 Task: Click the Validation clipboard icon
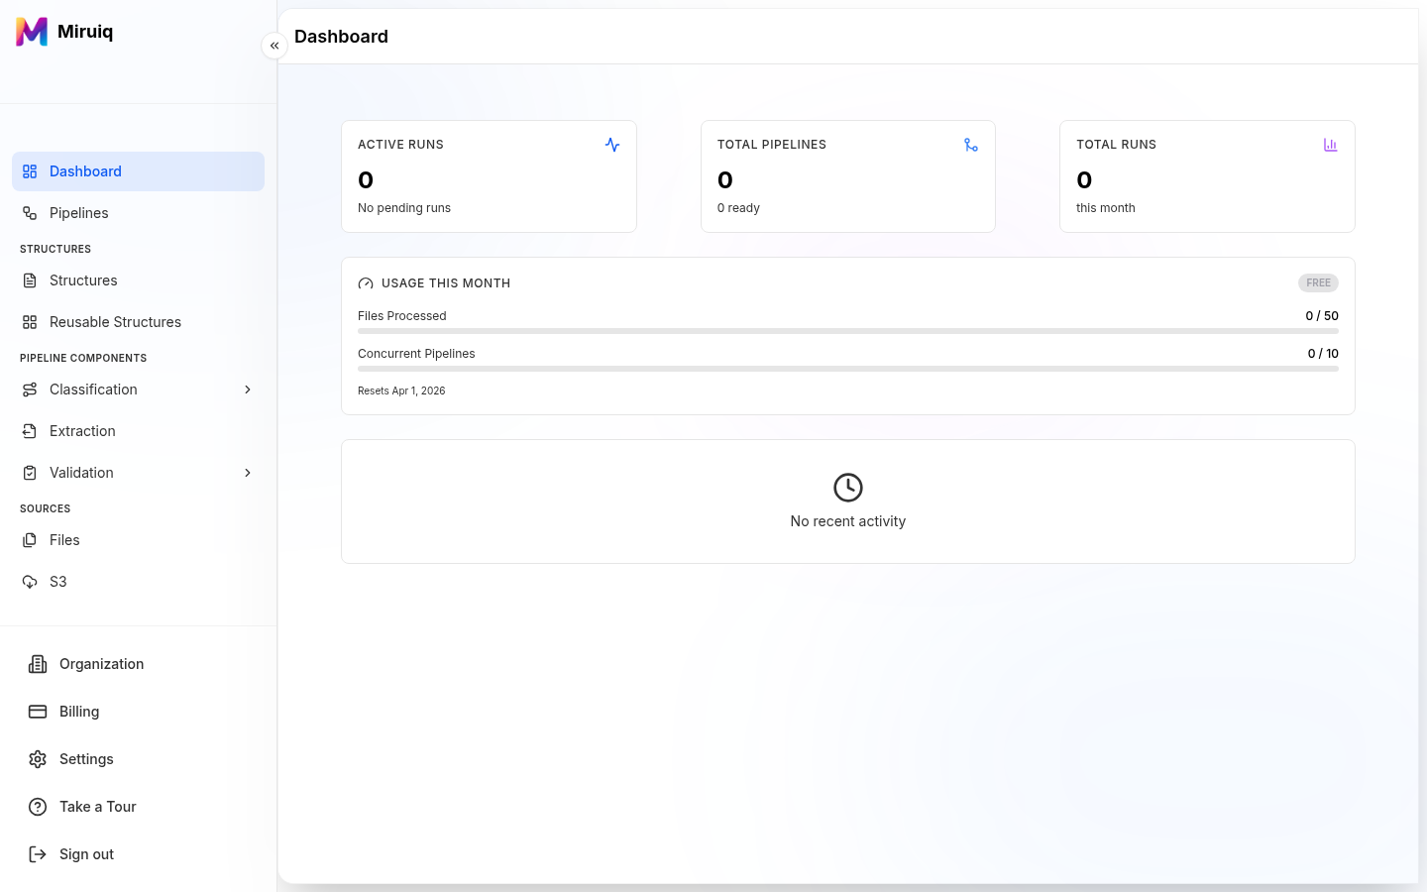(30, 473)
